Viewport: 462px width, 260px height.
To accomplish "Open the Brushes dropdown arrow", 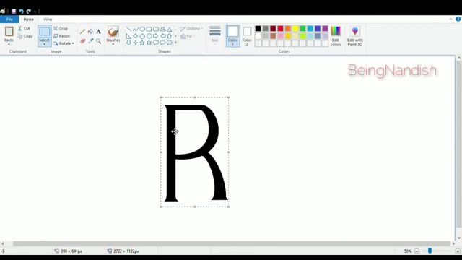I will (113, 44).
